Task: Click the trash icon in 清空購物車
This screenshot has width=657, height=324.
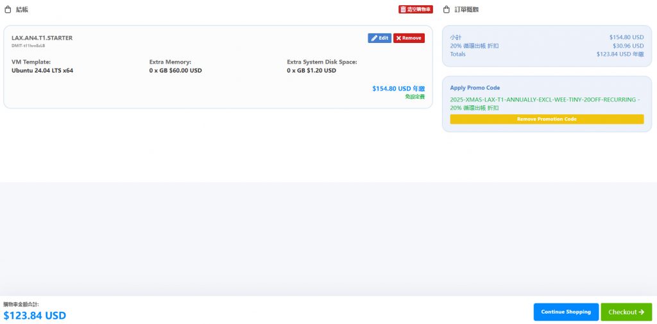Action: click(403, 10)
